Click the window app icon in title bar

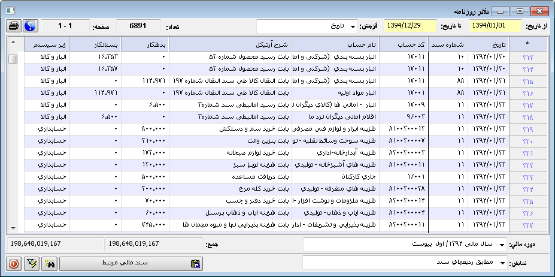[x=10, y=11]
